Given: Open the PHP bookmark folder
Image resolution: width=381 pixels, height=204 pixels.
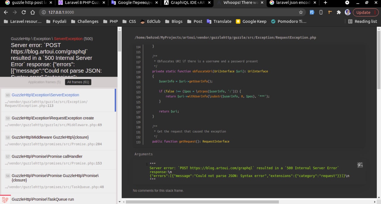Looking at the screenshot, I should [x=110, y=21].
